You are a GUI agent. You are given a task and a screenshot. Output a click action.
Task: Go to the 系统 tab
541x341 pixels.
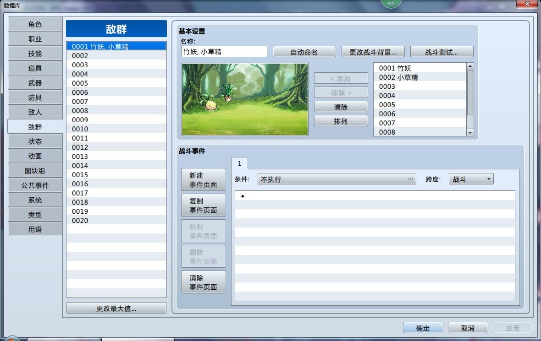click(x=35, y=200)
